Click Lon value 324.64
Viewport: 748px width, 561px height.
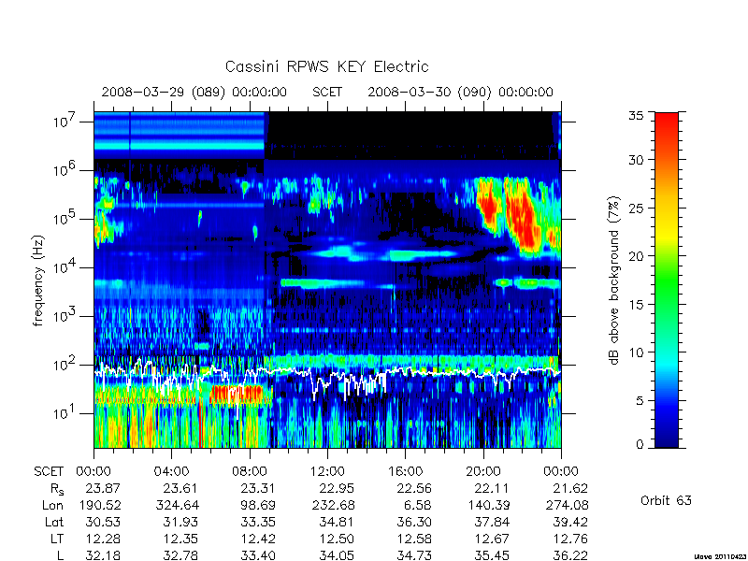pos(178,505)
